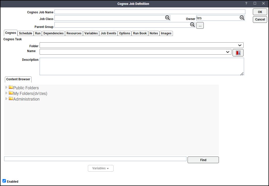Maximize the Cognos Job Definition dialog
This screenshot has height=186, width=269.
click(255, 3)
